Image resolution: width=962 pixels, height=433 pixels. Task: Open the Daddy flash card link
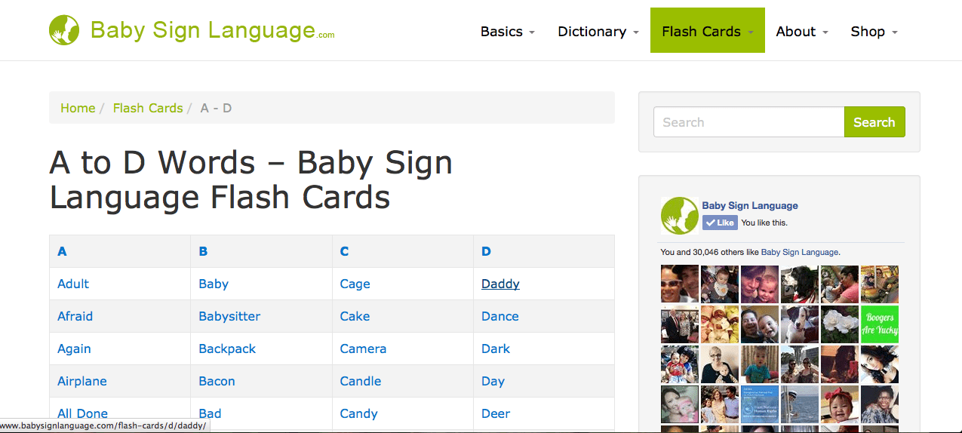pos(500,284)
